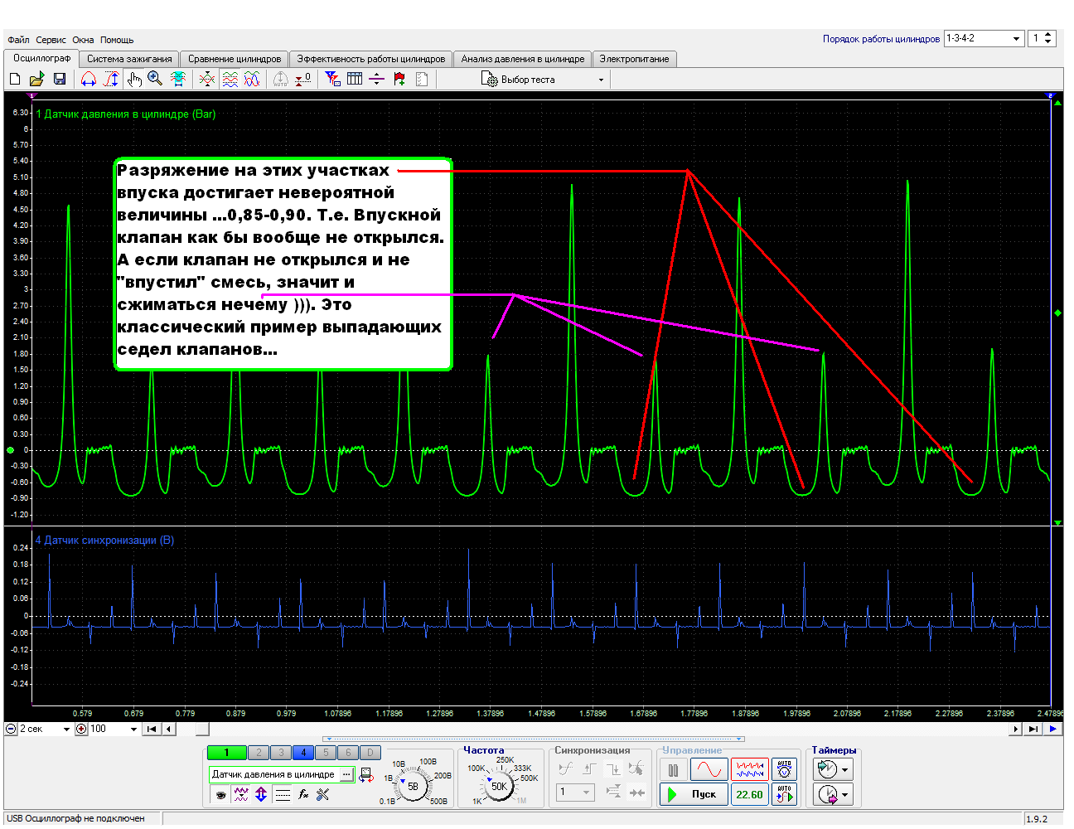
Task: Select channel D button
Action: [x=370, y=753]
